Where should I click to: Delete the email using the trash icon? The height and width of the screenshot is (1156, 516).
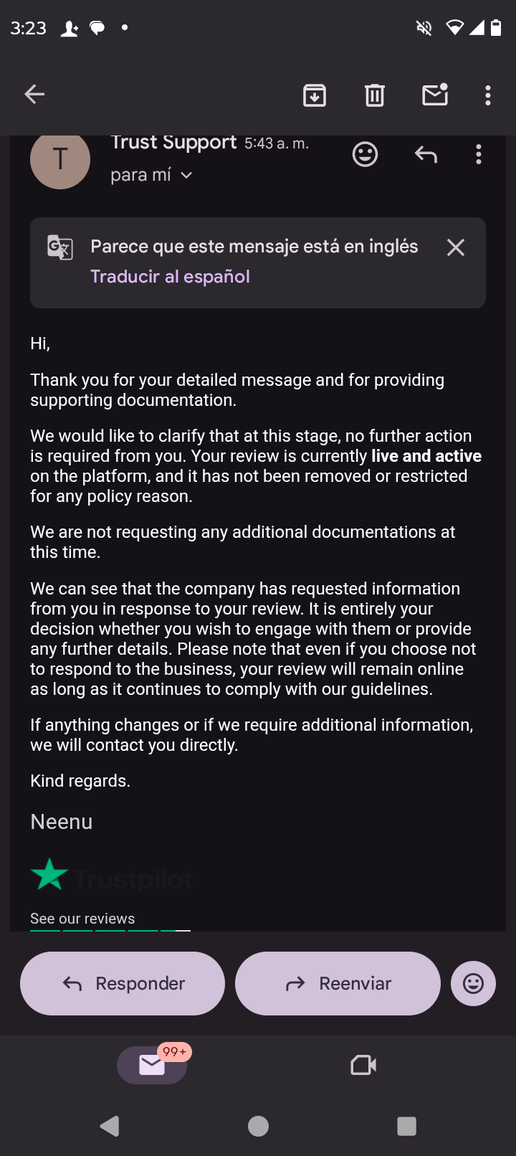[x=375, y=95]
